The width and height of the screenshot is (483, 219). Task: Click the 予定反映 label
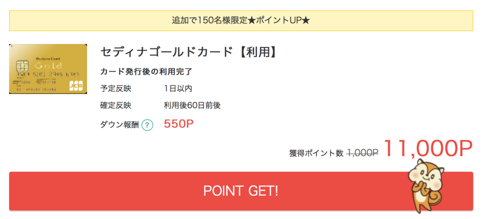click(x=116, y=89)
